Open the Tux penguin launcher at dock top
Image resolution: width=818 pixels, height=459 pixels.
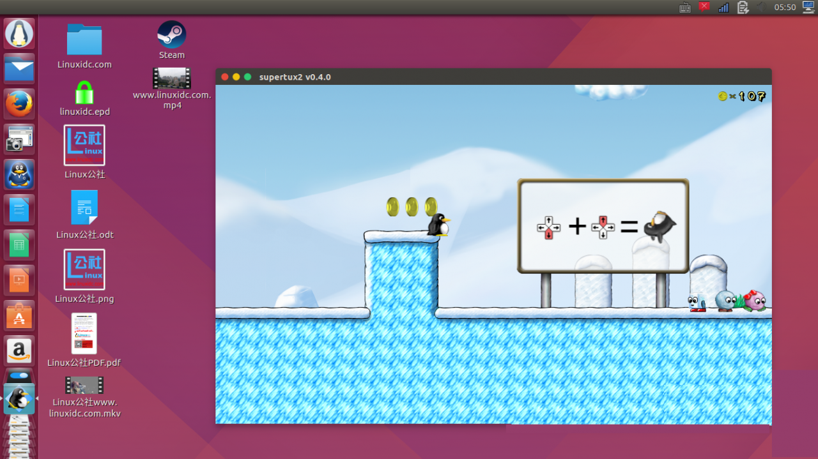[19, 33]
